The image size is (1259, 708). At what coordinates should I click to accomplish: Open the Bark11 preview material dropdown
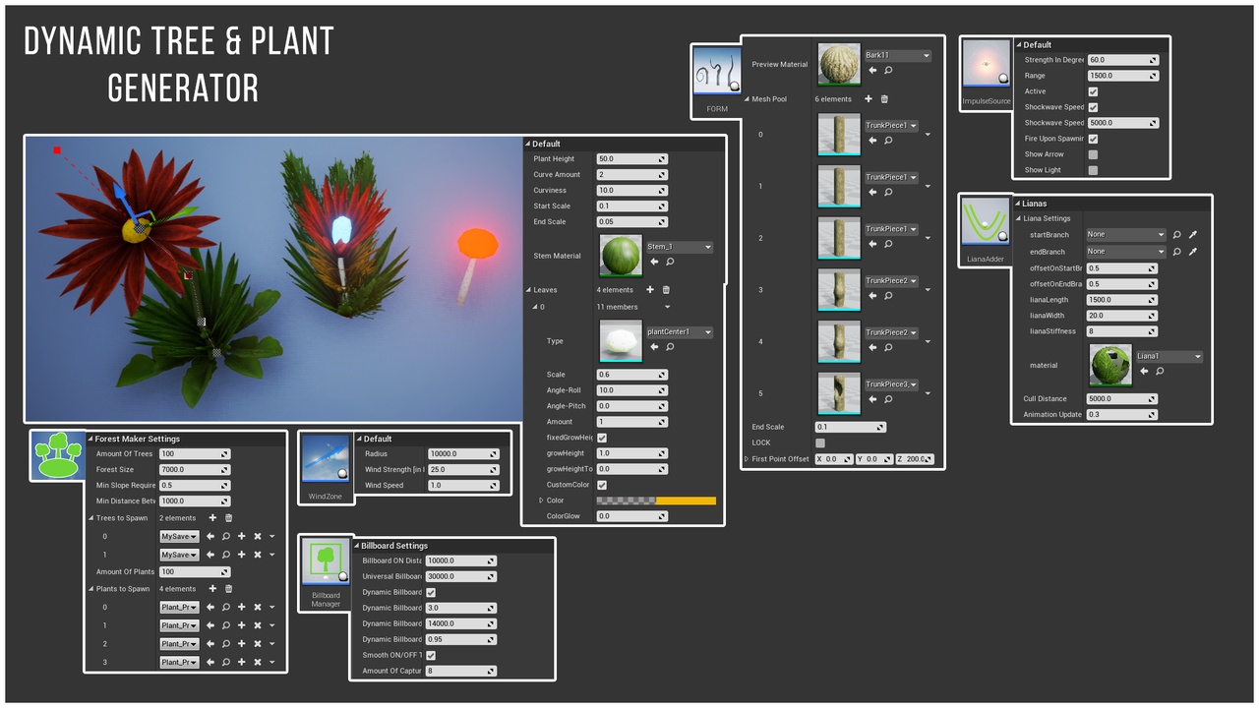926,56
